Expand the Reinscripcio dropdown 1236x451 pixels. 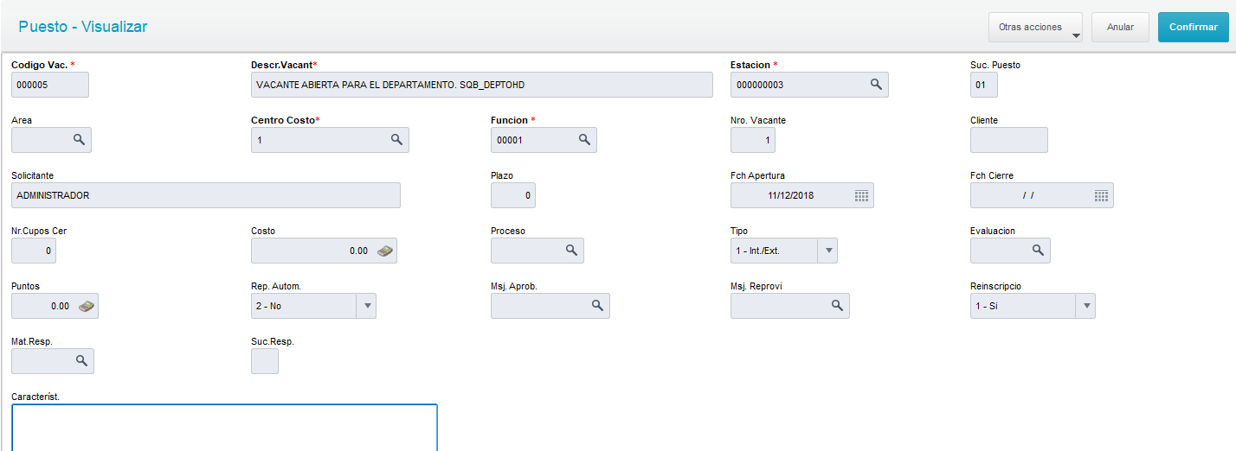click(1085, 306)
